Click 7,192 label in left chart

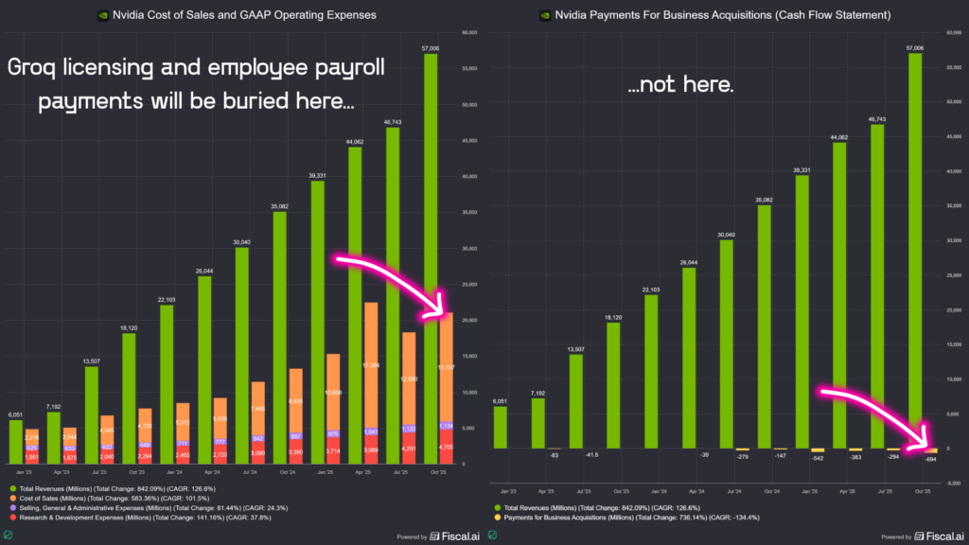click(54, 407)
